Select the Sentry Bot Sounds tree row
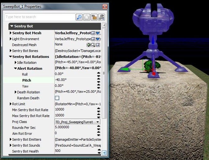Viewport: 209px width, 160px height. 26,145
